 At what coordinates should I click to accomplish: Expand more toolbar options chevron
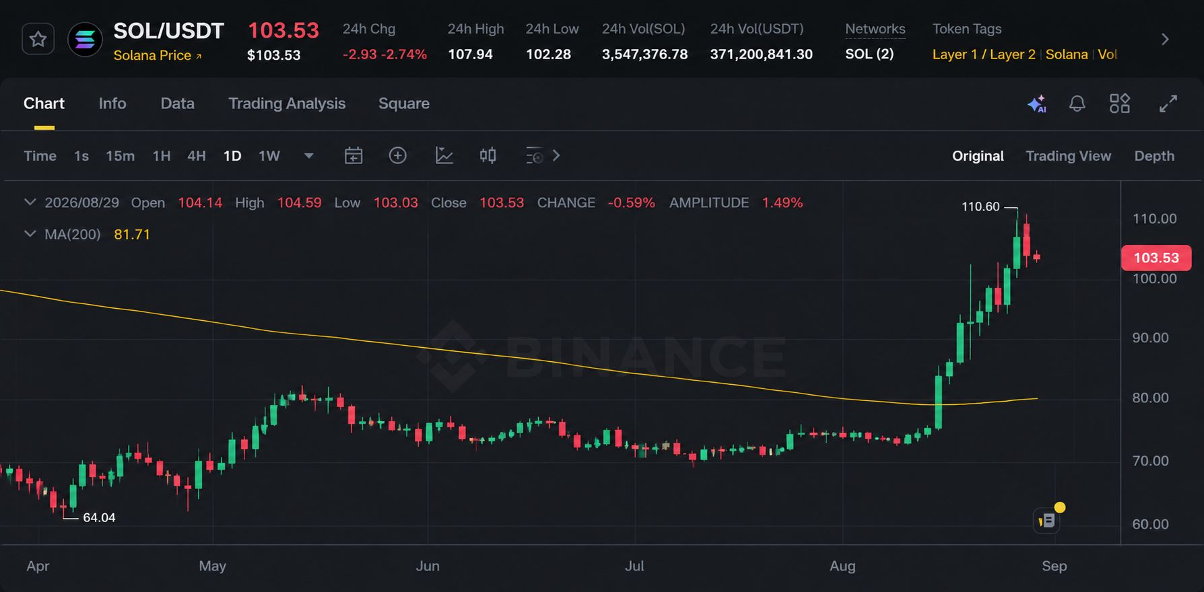[556, 156]
